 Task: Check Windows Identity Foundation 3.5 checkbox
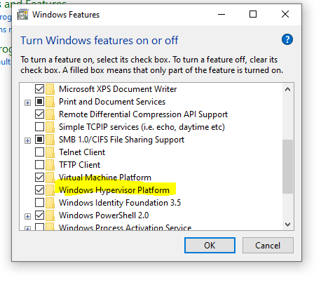coord(39,203)
